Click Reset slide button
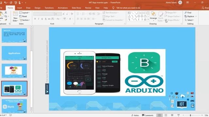 point(23,16)
